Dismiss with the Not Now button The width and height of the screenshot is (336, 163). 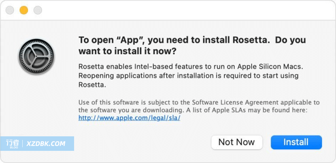click(236, 142)
